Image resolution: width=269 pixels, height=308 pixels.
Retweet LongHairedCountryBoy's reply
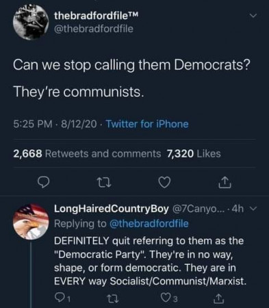coord(113,298)
